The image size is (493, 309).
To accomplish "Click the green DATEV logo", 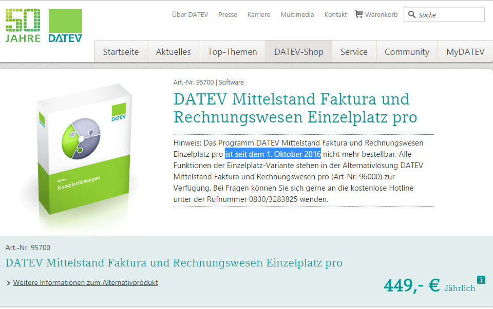I will (x=65, y=26).
